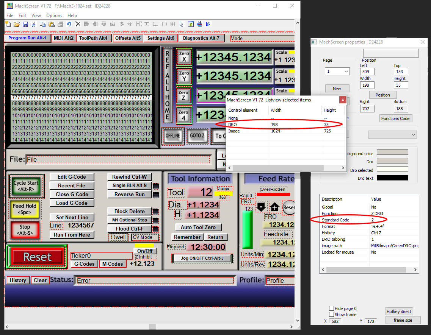Click the New file toolbar icon

coord(8,24)
